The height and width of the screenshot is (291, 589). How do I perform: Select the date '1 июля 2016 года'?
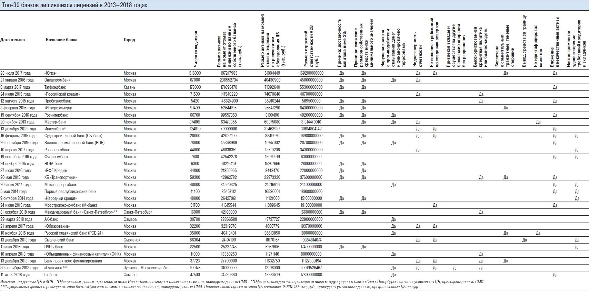[x=15, y=247]
